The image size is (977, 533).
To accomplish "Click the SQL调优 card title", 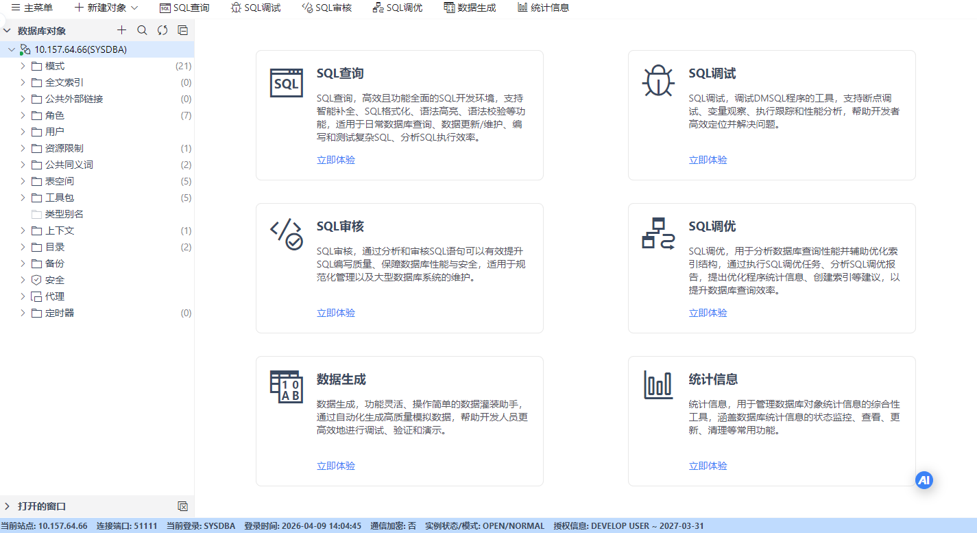I will [712, 226].
